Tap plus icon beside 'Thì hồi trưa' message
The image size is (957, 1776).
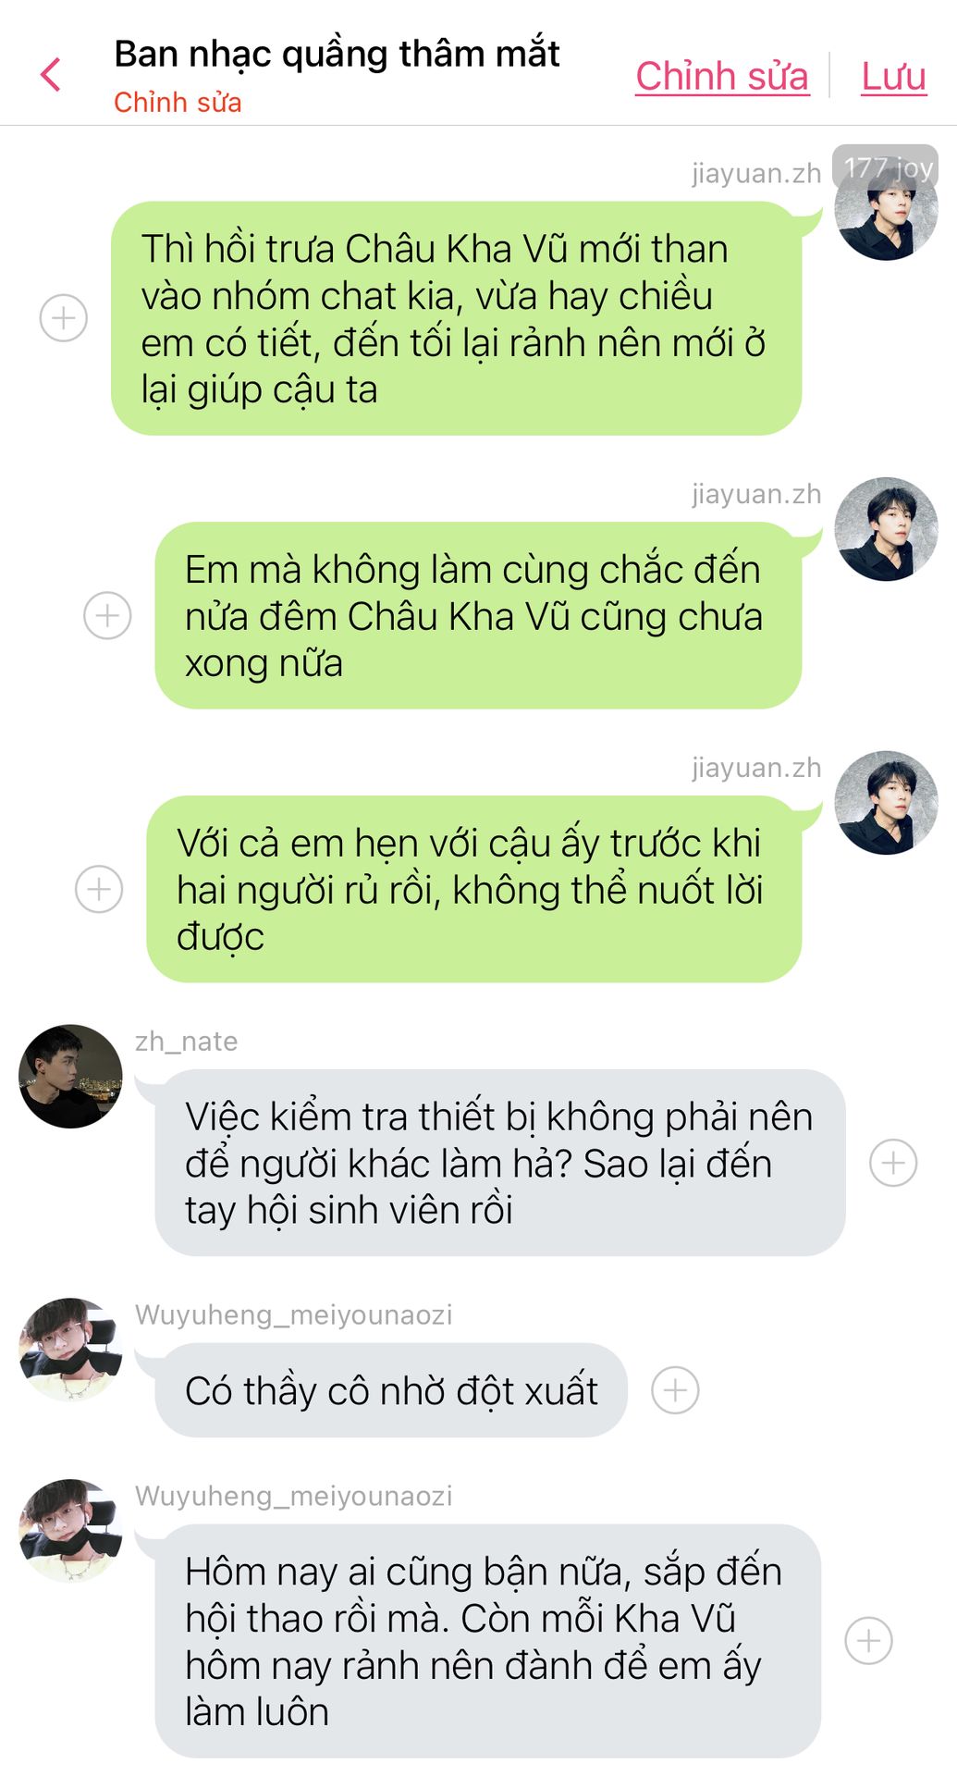pos(64,318)
